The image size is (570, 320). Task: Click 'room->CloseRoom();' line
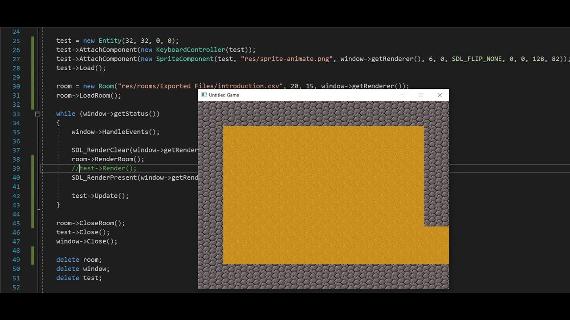[90, 223]
